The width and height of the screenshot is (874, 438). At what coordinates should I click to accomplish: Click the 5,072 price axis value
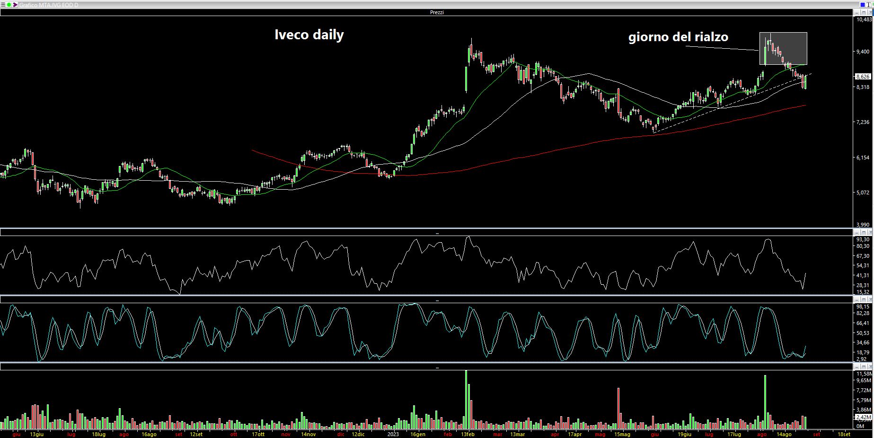(x=863, y=193)
